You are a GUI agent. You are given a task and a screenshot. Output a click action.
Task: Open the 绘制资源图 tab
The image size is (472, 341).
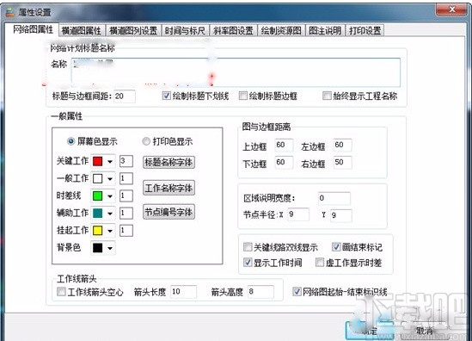click(281, 30)
